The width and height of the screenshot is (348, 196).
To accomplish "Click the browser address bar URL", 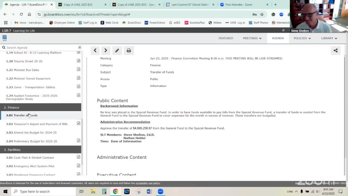I will (x=87, y=14).
